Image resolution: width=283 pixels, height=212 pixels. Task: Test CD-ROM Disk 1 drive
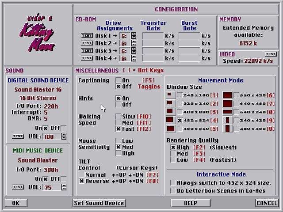pos(87,36)
